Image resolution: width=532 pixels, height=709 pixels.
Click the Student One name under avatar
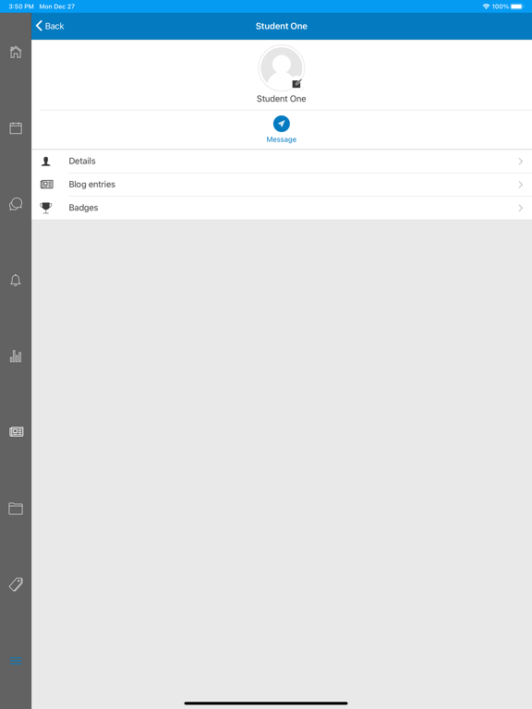(282, 99)
